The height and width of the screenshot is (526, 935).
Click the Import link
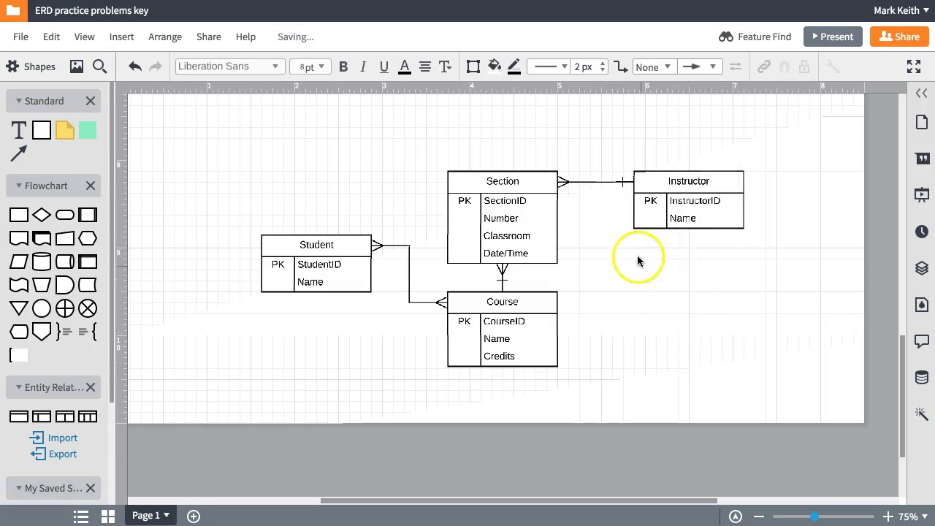click(x=53, y=438)
